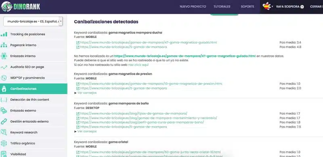This screenshot has width=323, height=157.
Task: Open 5-gomas-de-mampara link with Pos media 7.5
Action: pos(124,127)
